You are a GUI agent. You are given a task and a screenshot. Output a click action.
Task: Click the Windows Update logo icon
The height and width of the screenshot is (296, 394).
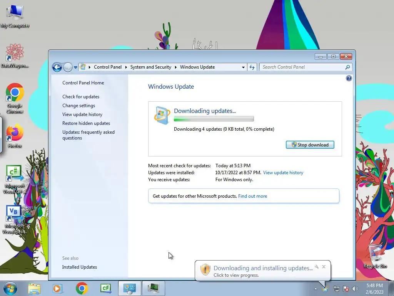coord(162,116)
